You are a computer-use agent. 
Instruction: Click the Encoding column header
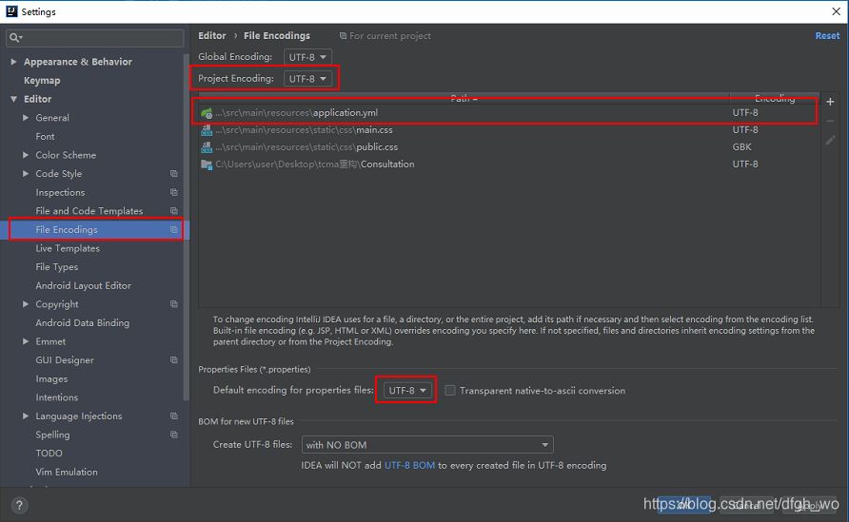[x=775, y=98]
